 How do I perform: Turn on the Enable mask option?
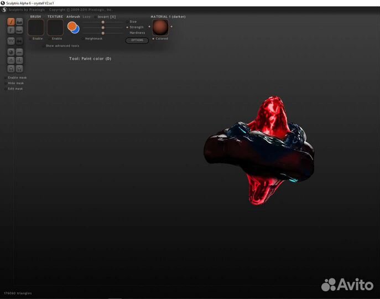[6, 78]
